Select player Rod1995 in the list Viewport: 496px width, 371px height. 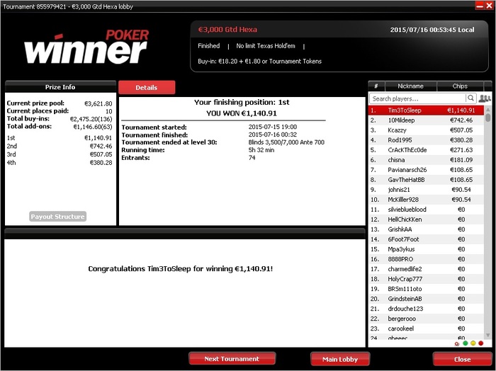pos(426,140)
